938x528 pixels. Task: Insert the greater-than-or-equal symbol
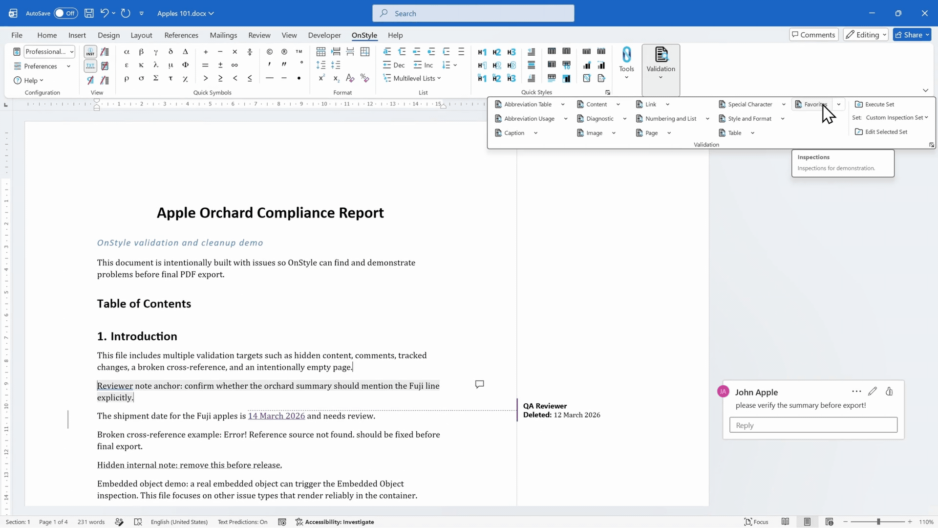[220, 78]
